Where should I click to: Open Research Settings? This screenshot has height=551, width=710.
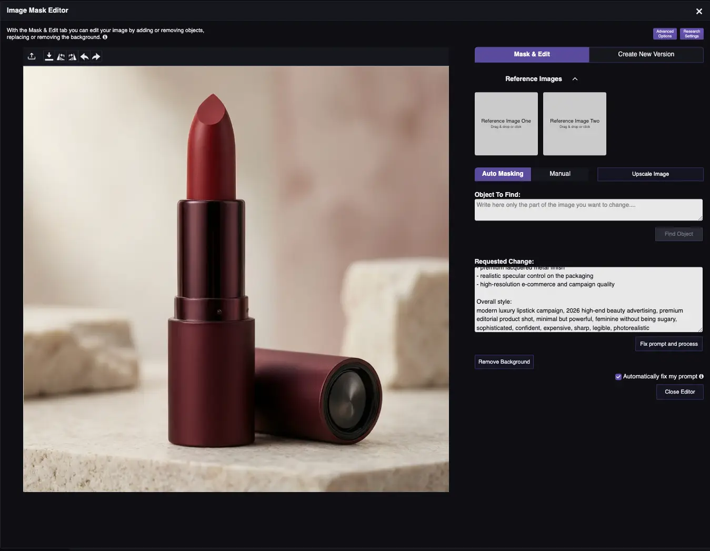(692, 34)
